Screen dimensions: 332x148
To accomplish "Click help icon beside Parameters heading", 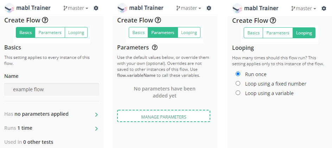I will tap(155, 47).
